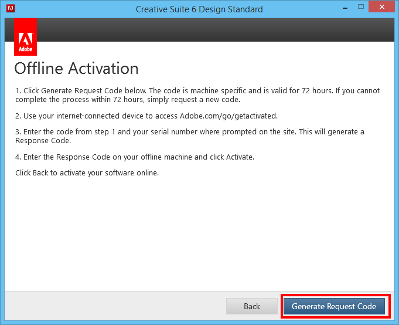The width and height of the screenshot is (399, 325).
Task: Click the Adobe.com/go/getactivated address text
Action: (x=229, y=116)
